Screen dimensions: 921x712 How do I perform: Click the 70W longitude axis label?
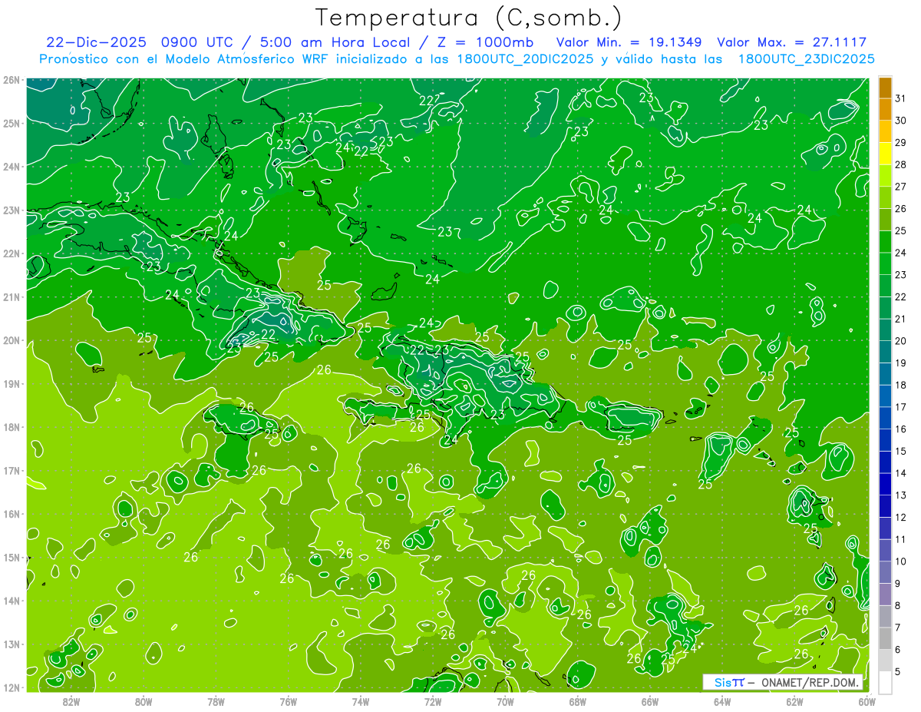click(x=505, y=701)
